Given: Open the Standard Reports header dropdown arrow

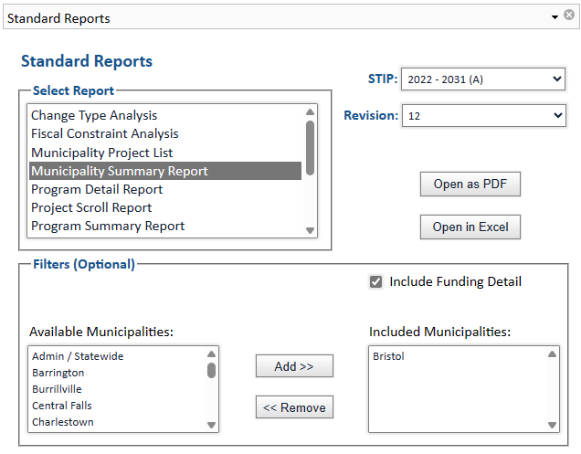Looking at the screenshot, I should click(x=555, y=17).
